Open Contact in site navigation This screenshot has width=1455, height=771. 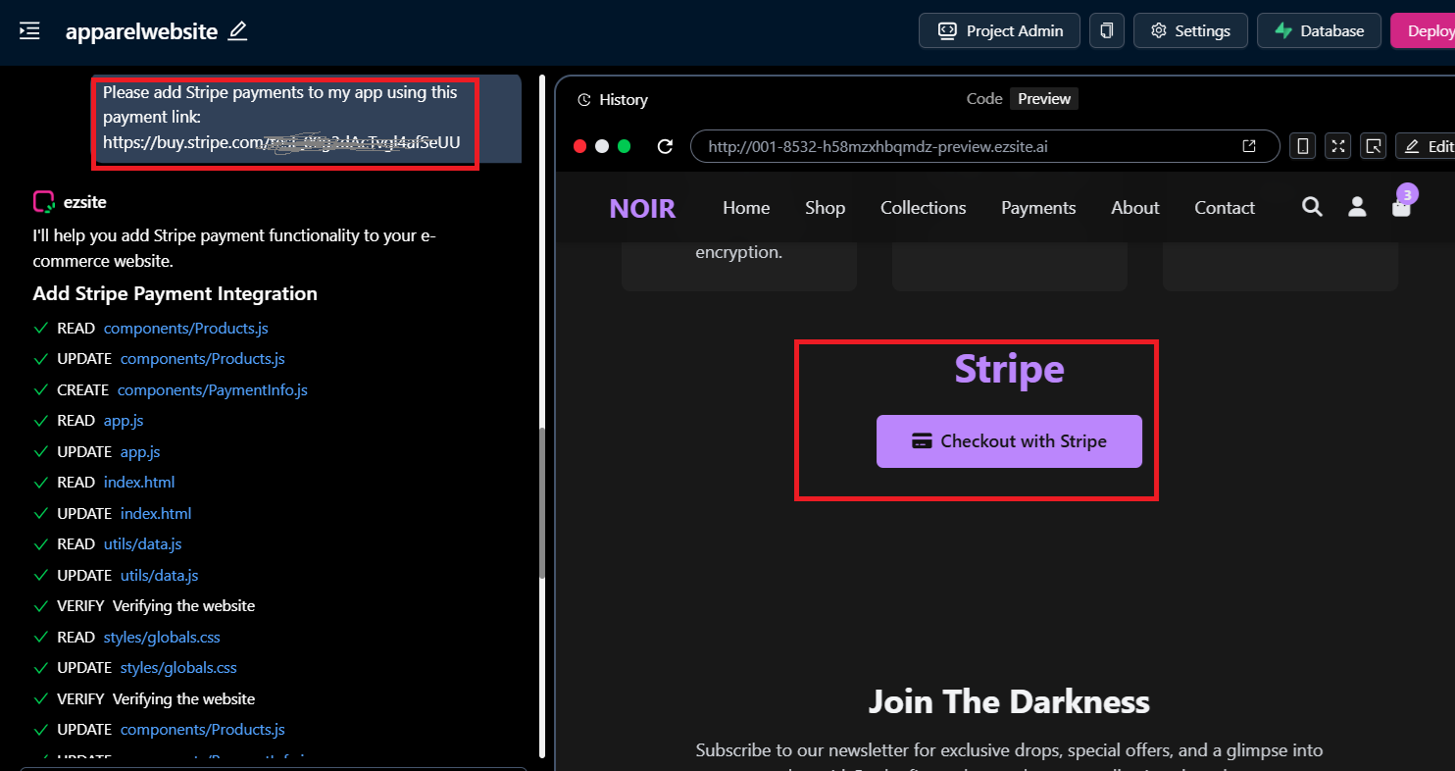1225,208
